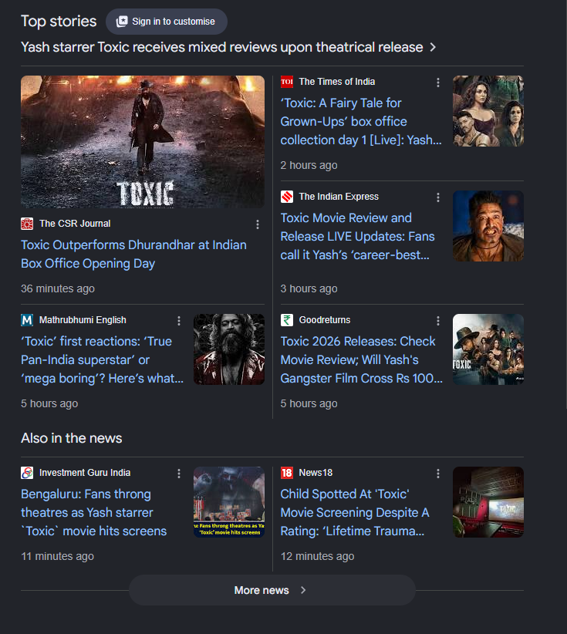Click The Times of India TOI logo icon
The image size is (567, 634).
click(287, 82)
